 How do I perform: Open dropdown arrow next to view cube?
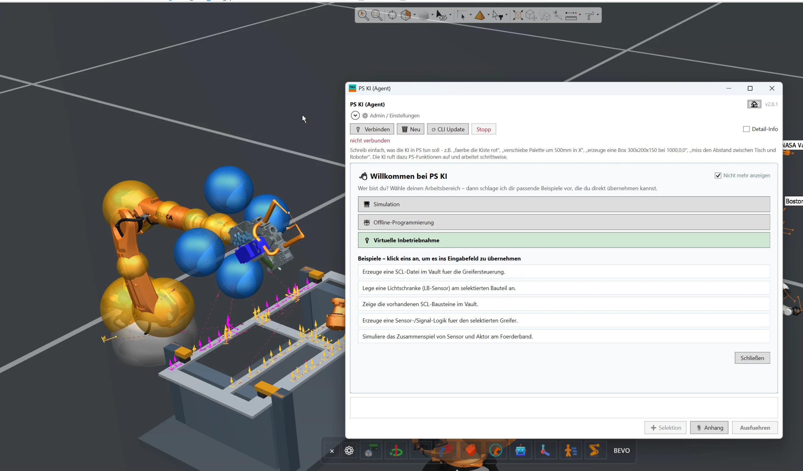coord(415,15)
